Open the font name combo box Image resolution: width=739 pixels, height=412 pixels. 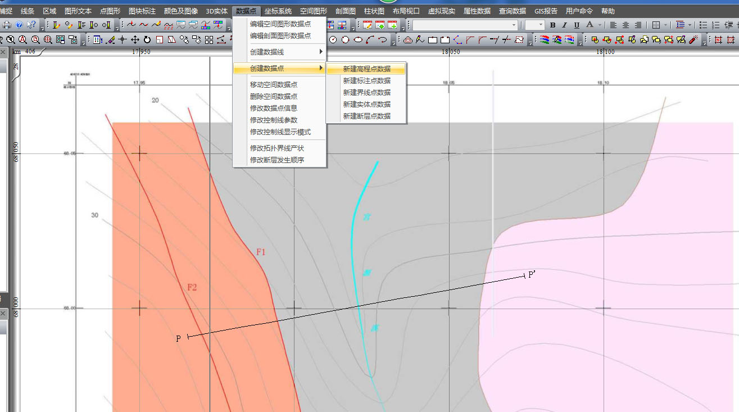click(x=465, y=25)
